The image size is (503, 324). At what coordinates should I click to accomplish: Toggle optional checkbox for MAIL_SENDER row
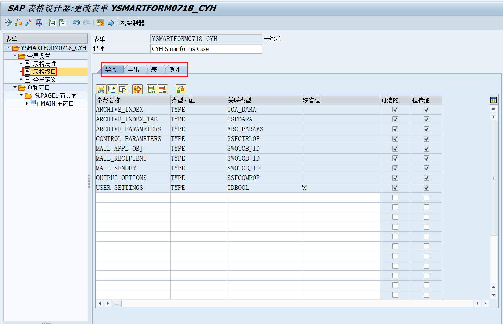coord(395,168)
